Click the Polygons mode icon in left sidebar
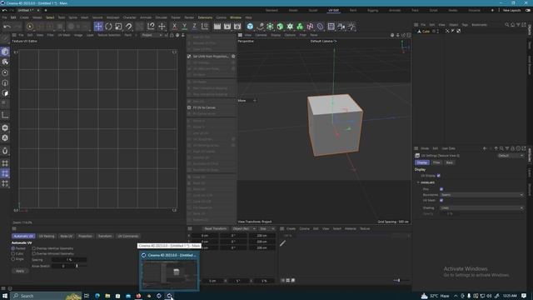 pos(5,93)
